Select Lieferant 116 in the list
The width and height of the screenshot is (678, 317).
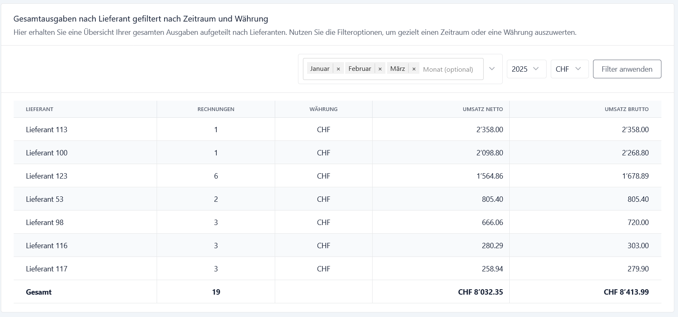[x=46, y=246]
